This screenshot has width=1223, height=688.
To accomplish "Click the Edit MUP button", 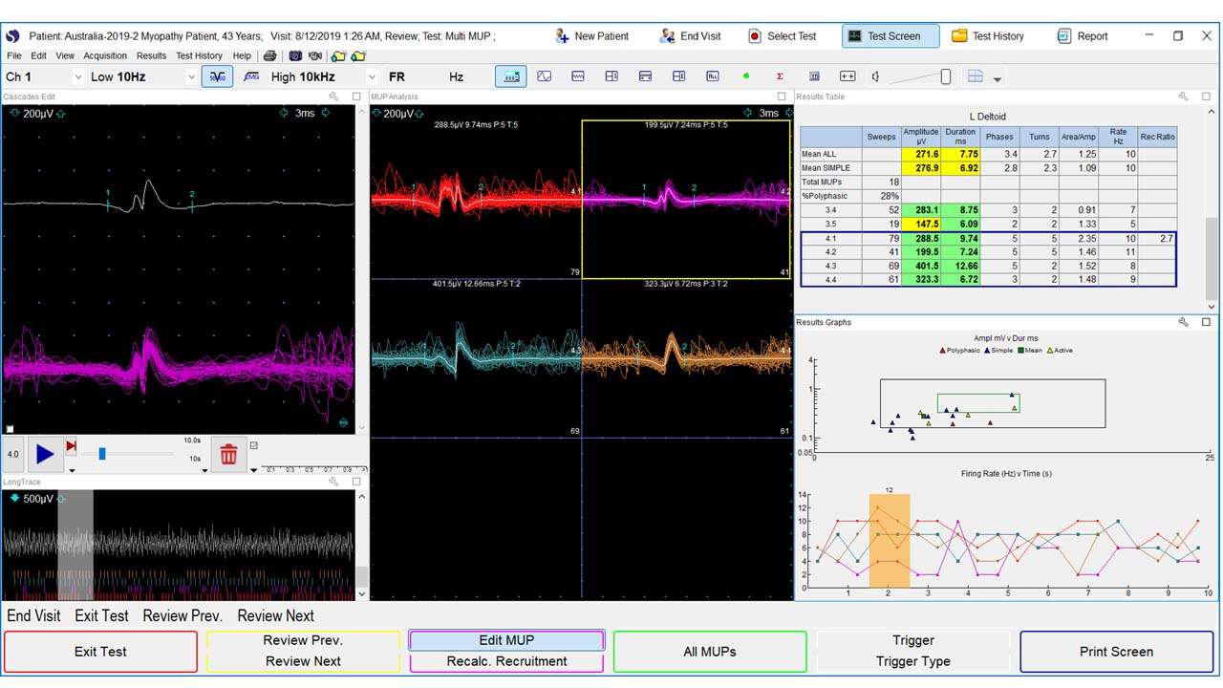I will tap(506, 640).
